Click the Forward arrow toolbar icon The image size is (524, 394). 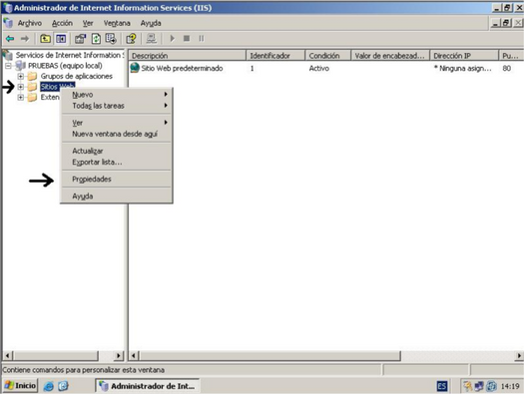click(x=25, y=39)
